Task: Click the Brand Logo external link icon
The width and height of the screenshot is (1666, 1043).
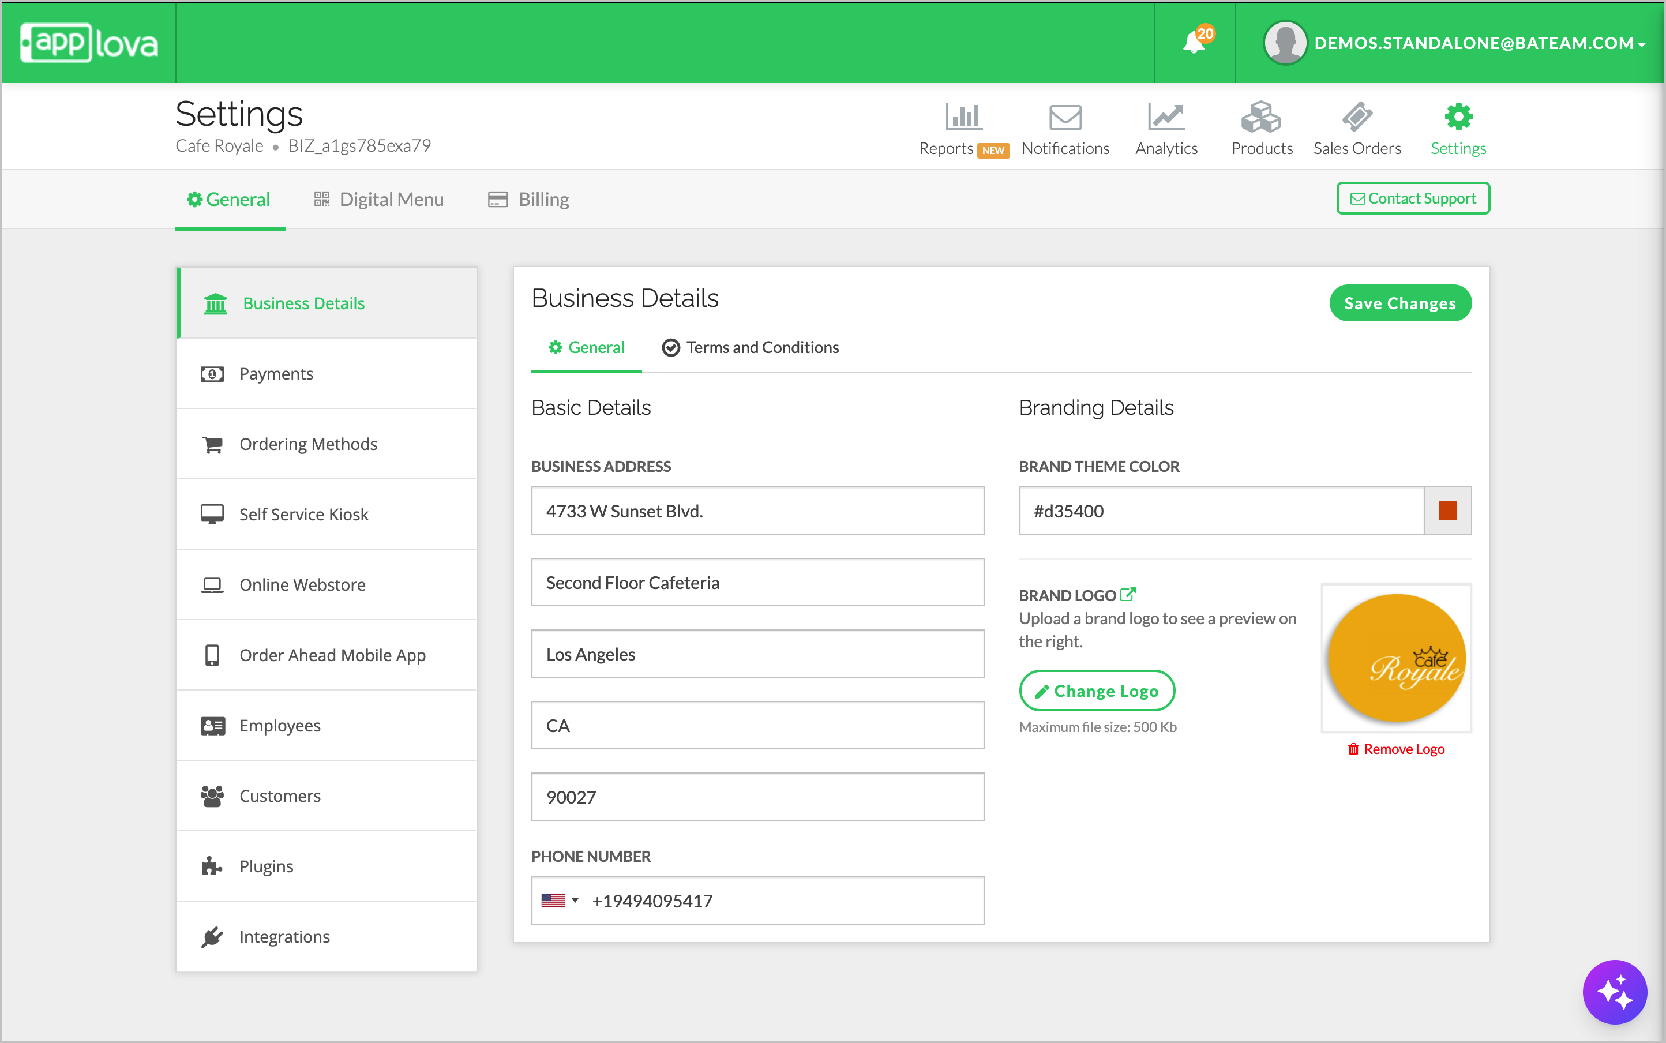Action: [x=1127, y=594]
